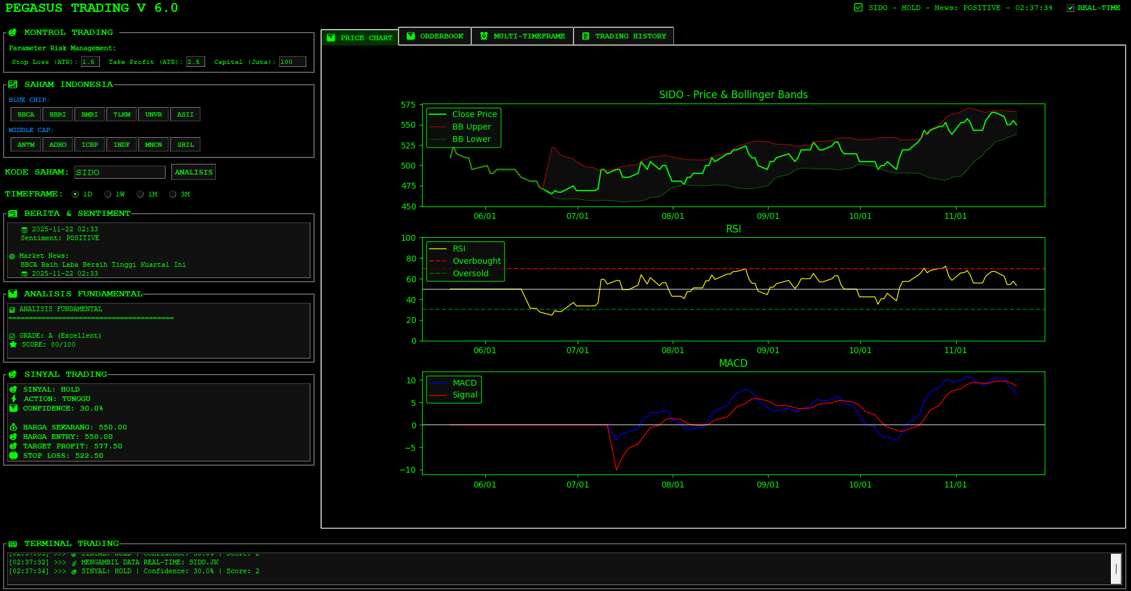
Task: Open the Multi-Timeframe tab
Action: point(522,36)
